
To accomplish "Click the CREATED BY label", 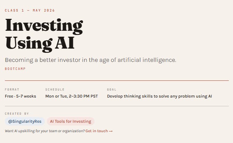I will coord(17,114).
